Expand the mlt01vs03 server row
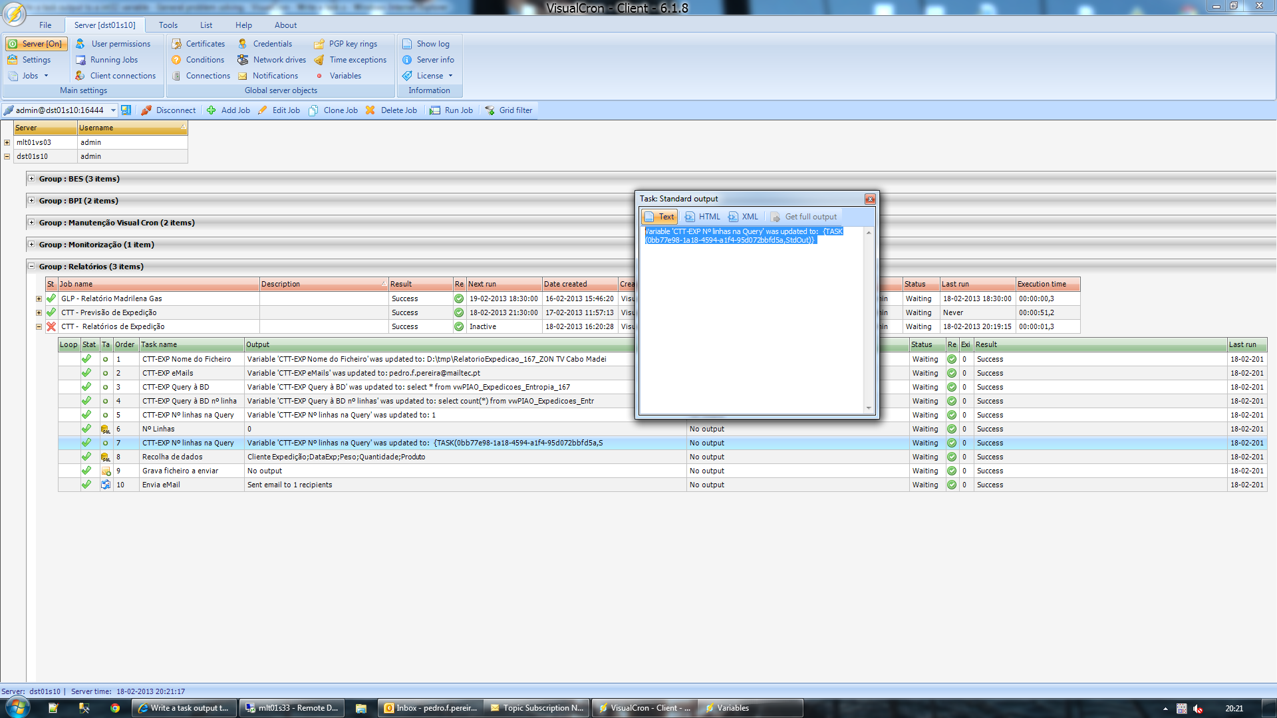The width and height of the screenshot is (1277, 718). 7,142
